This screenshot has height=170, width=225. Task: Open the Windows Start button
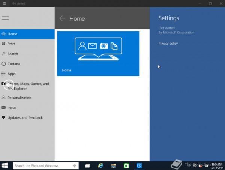tap(5, 165)
